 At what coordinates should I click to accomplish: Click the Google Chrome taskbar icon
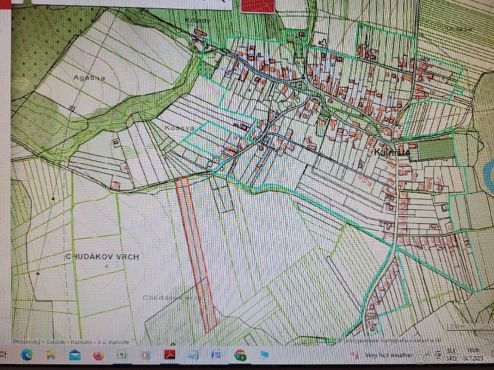[x=240, y=354]
